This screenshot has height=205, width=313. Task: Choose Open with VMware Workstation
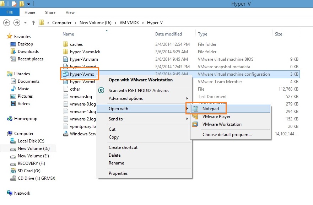click(141, 80)
